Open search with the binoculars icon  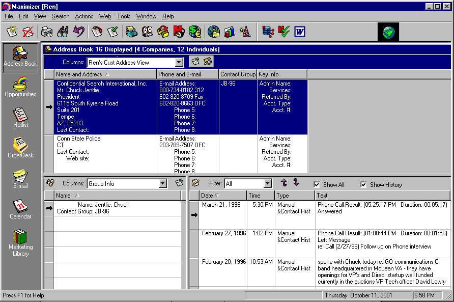[63, 32]
